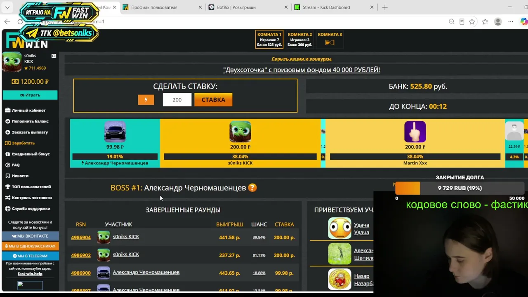Open the browser tab list dropdown arrow
The image size is (528, 297).
click(7, 7)
